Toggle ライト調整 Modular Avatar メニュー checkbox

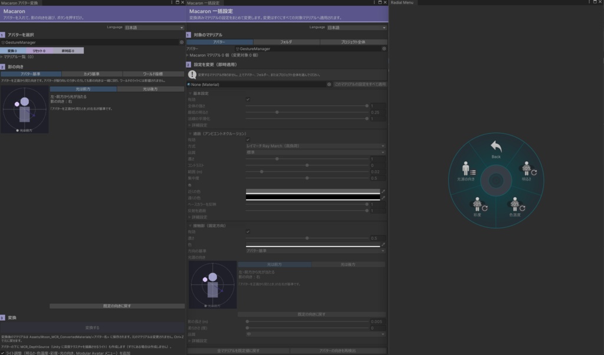tap(3, 353)
